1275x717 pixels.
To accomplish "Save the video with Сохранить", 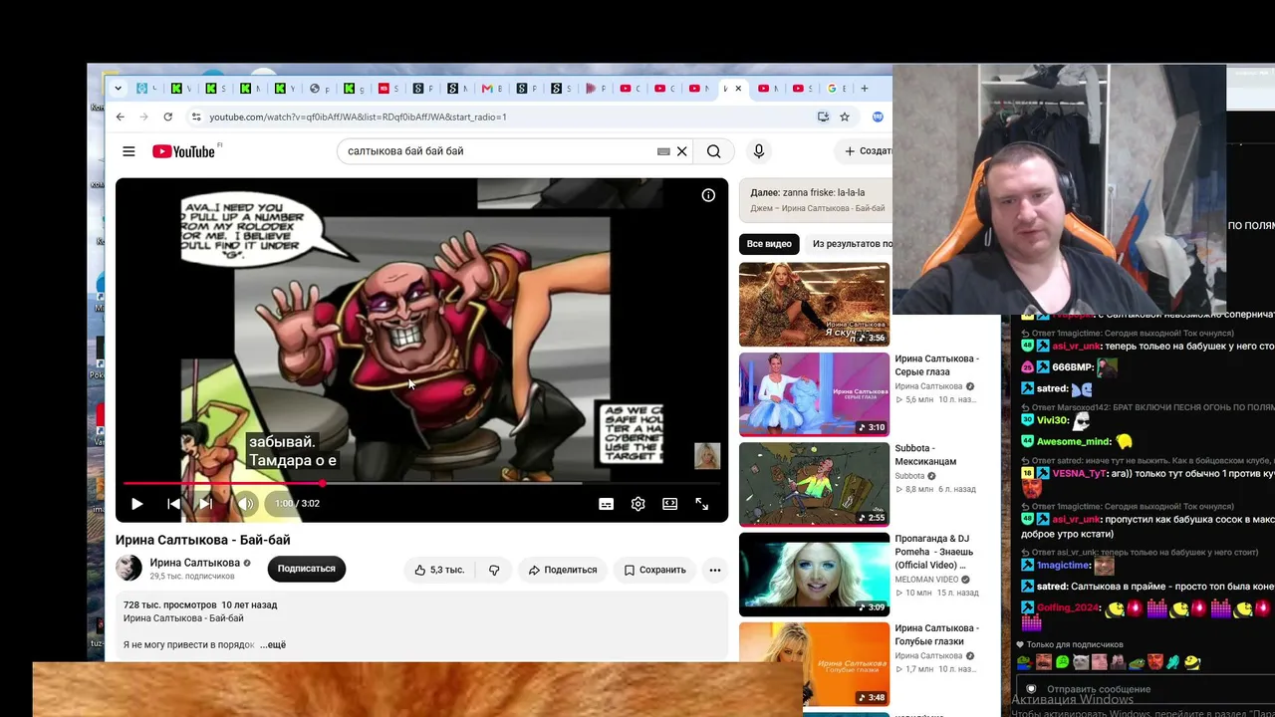I will pyautogui.click(x=654, y=570).
